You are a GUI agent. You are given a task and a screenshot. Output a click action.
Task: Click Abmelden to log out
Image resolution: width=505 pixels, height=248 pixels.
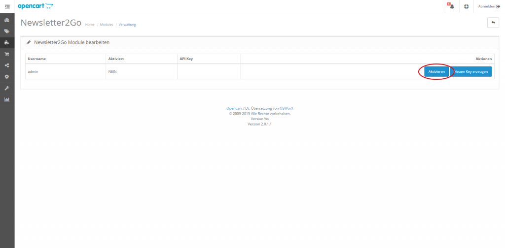(x=489, y=6)
